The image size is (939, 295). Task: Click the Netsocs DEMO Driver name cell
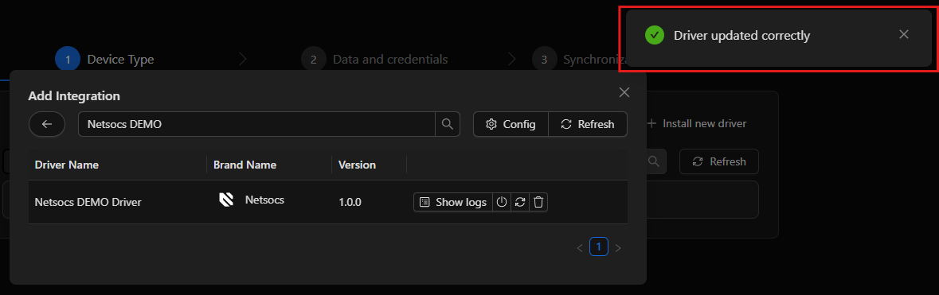click(88, 202)
